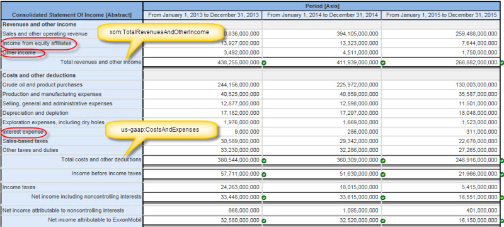Select Other taxes and duties label

pyautogui.click(x=30, y=150)
